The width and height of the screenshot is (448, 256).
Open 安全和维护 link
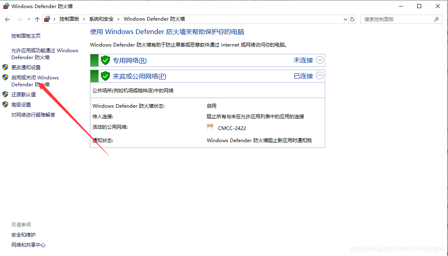pyautogui.click(x=24, y=235)
